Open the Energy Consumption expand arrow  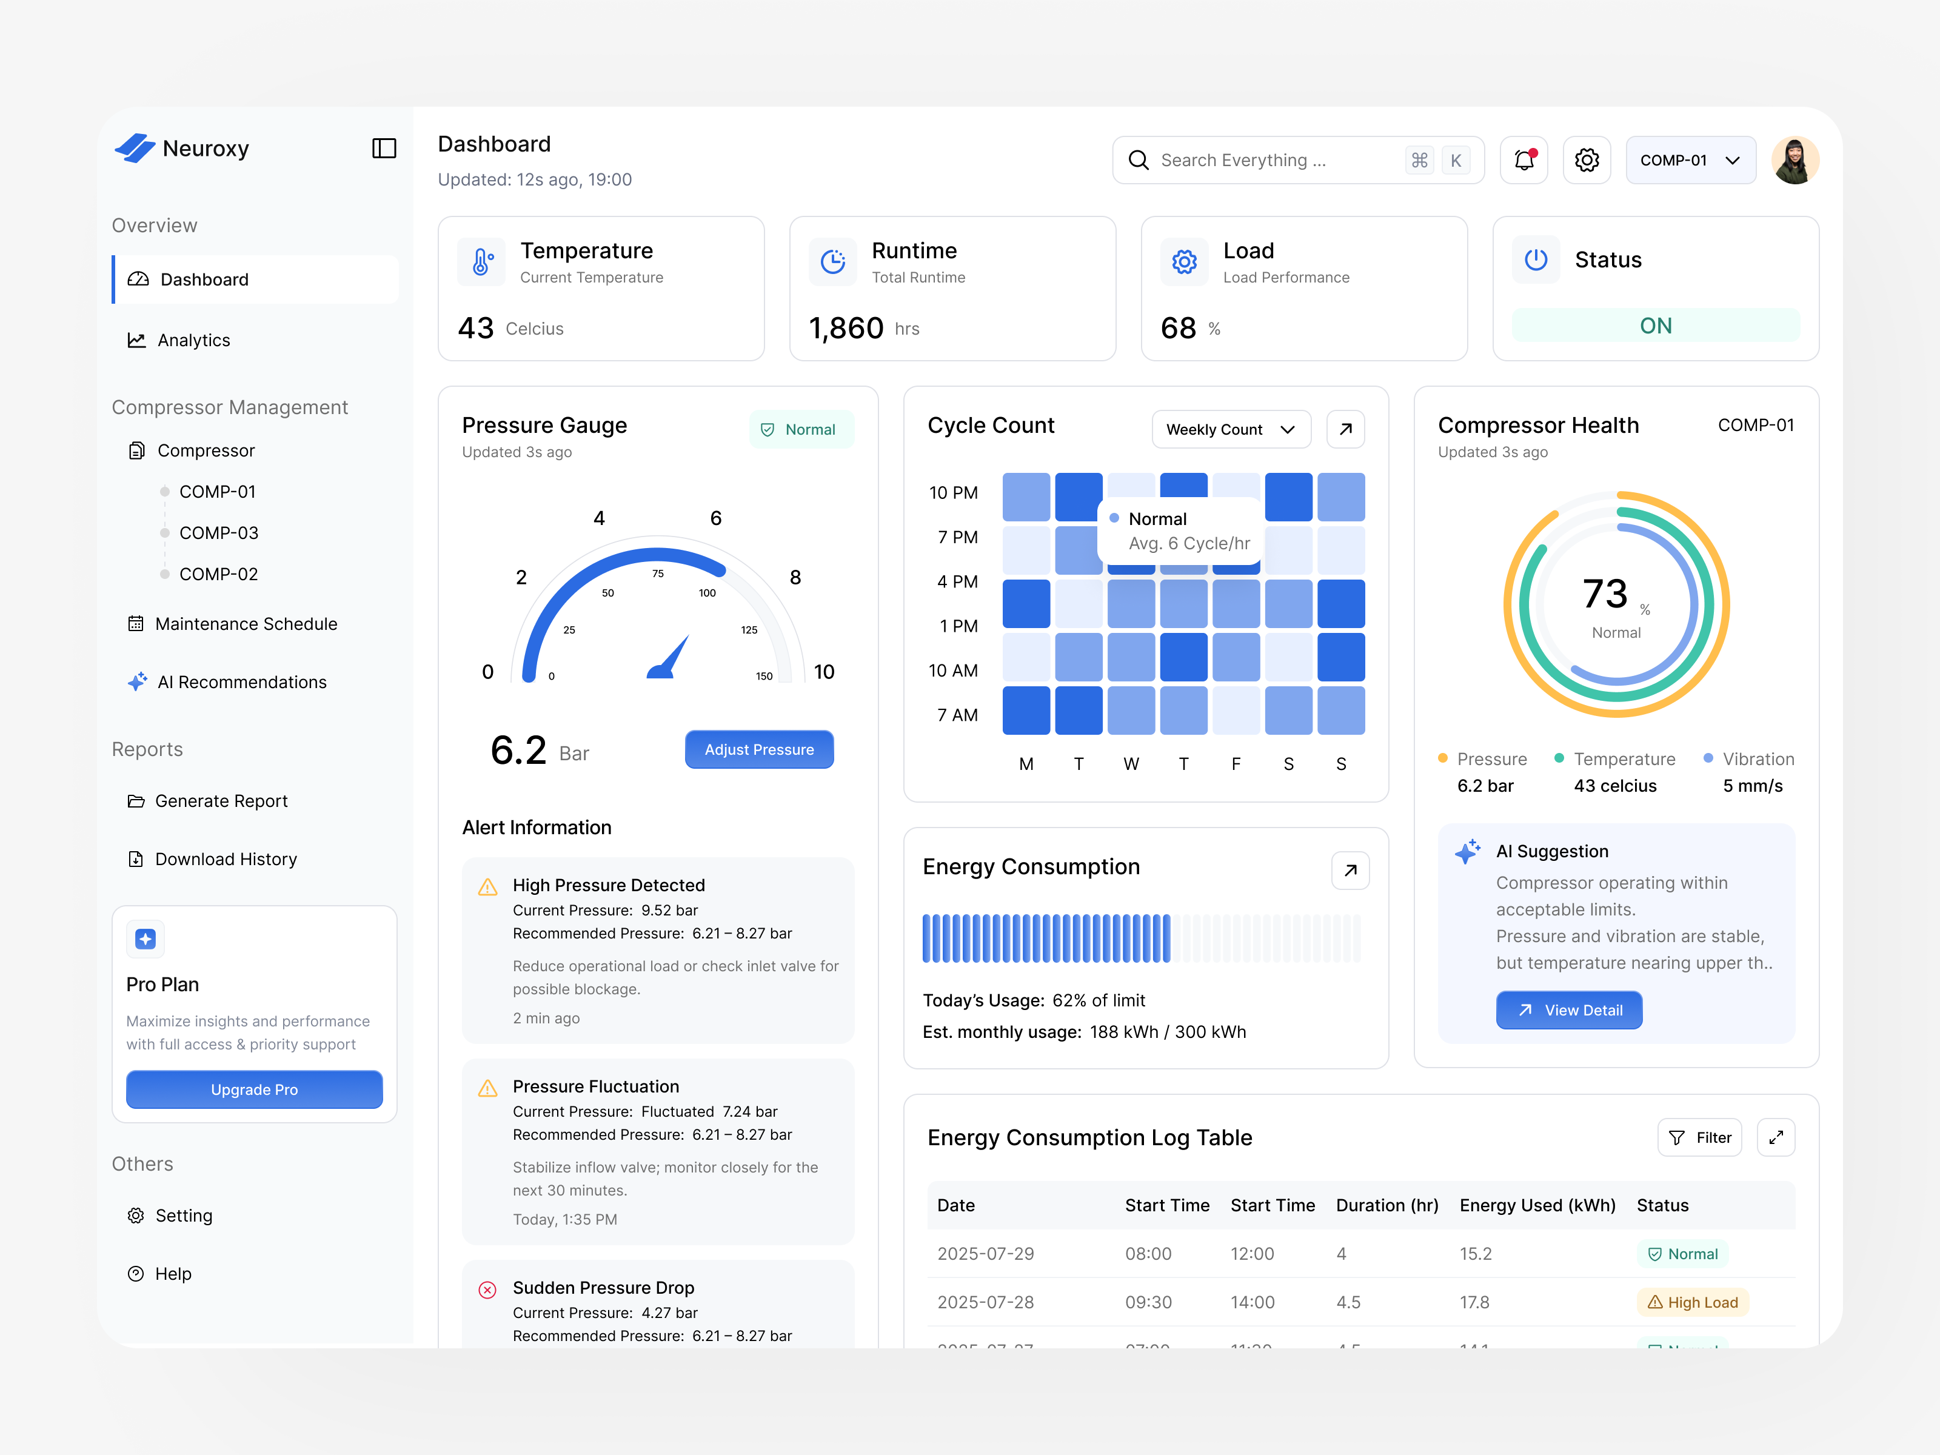point(1350,870)
